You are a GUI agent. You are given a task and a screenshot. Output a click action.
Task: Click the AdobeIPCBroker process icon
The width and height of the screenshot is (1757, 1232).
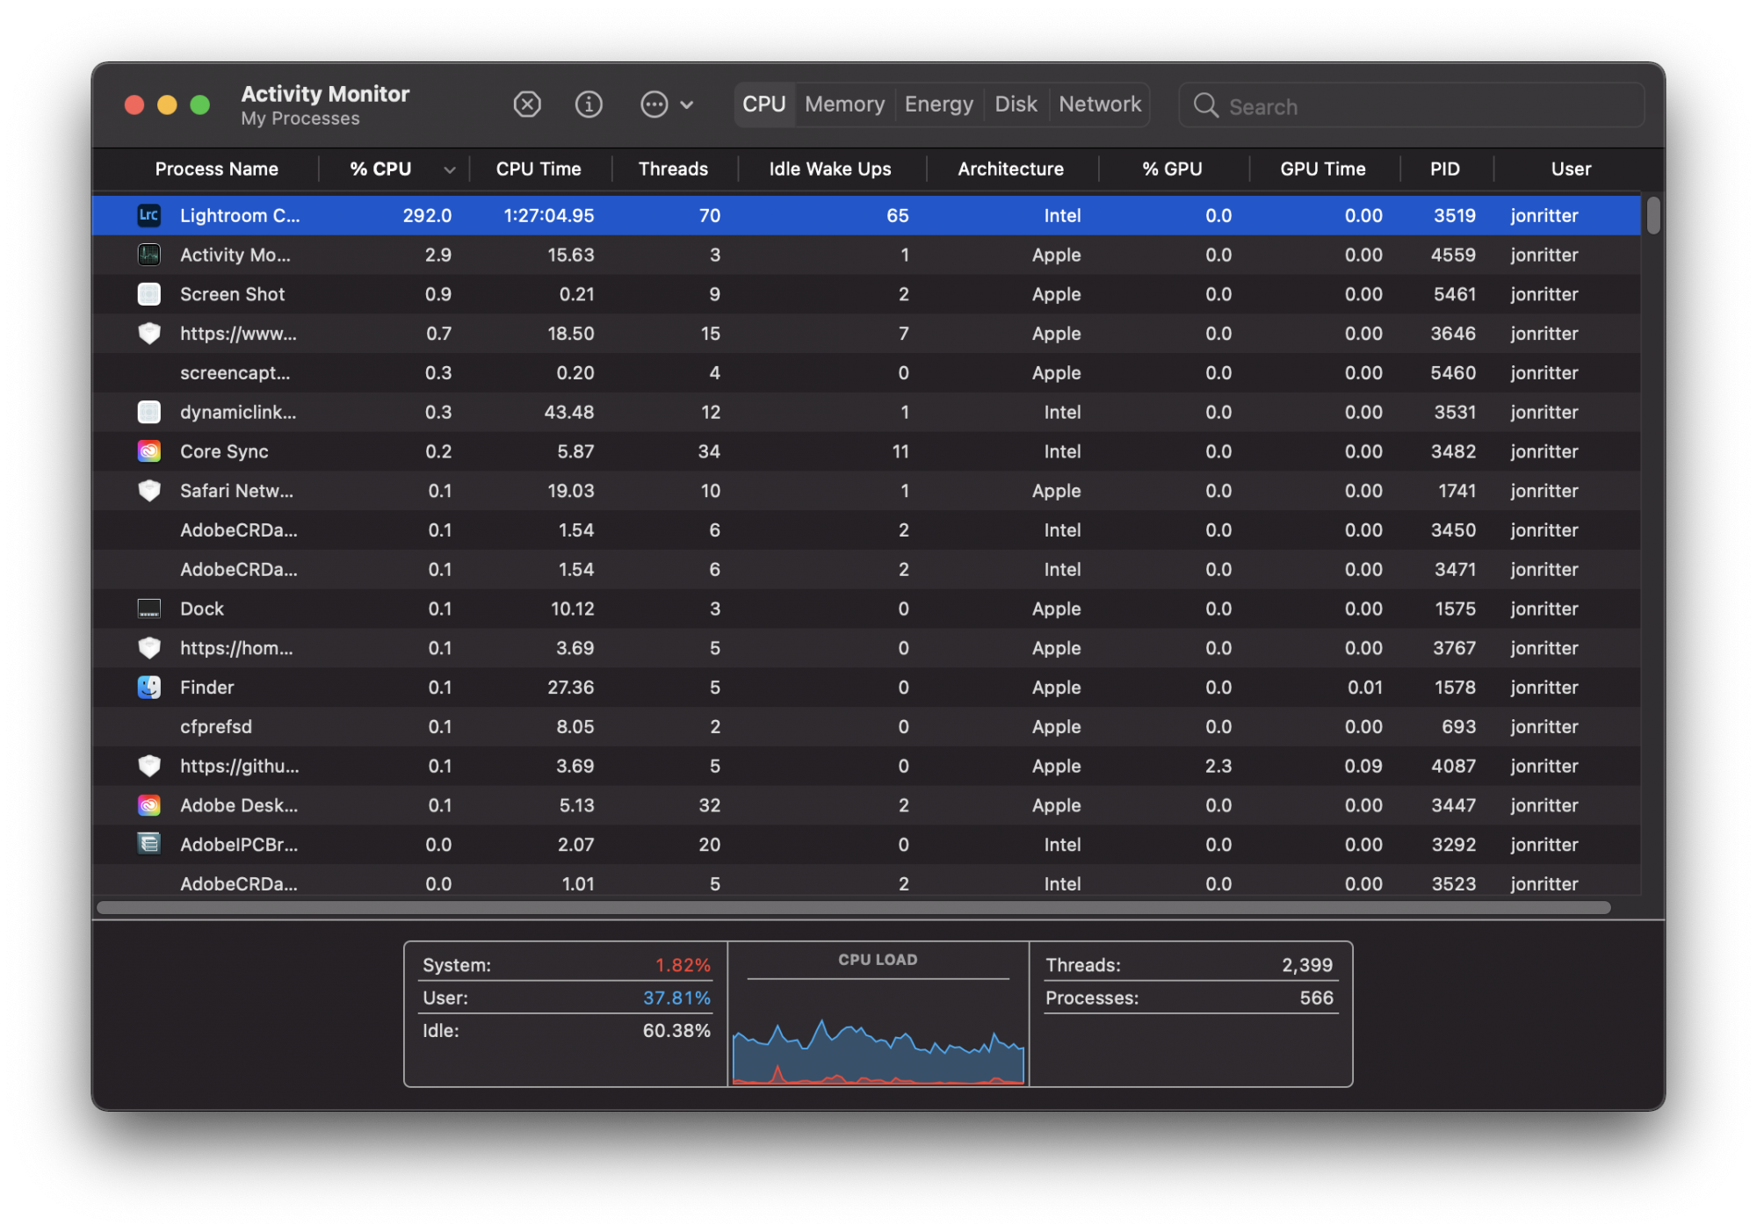point(148,845)
